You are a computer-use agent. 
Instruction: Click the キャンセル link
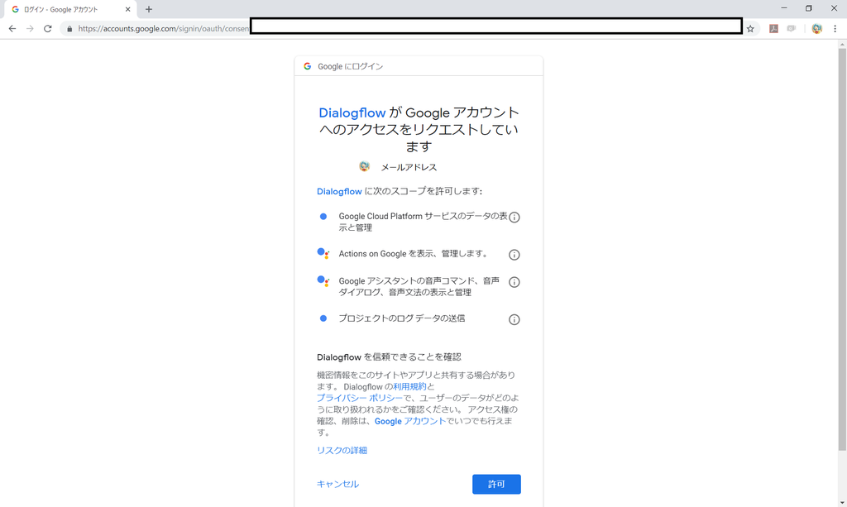tap(337, 485)
